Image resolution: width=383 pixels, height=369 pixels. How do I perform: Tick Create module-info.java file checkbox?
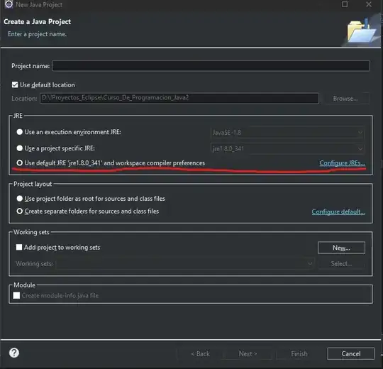coord(16,295)
